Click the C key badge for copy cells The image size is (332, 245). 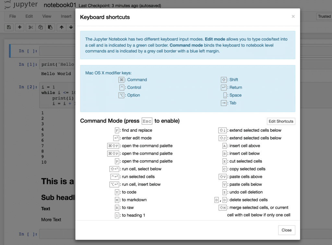[224, 169]
